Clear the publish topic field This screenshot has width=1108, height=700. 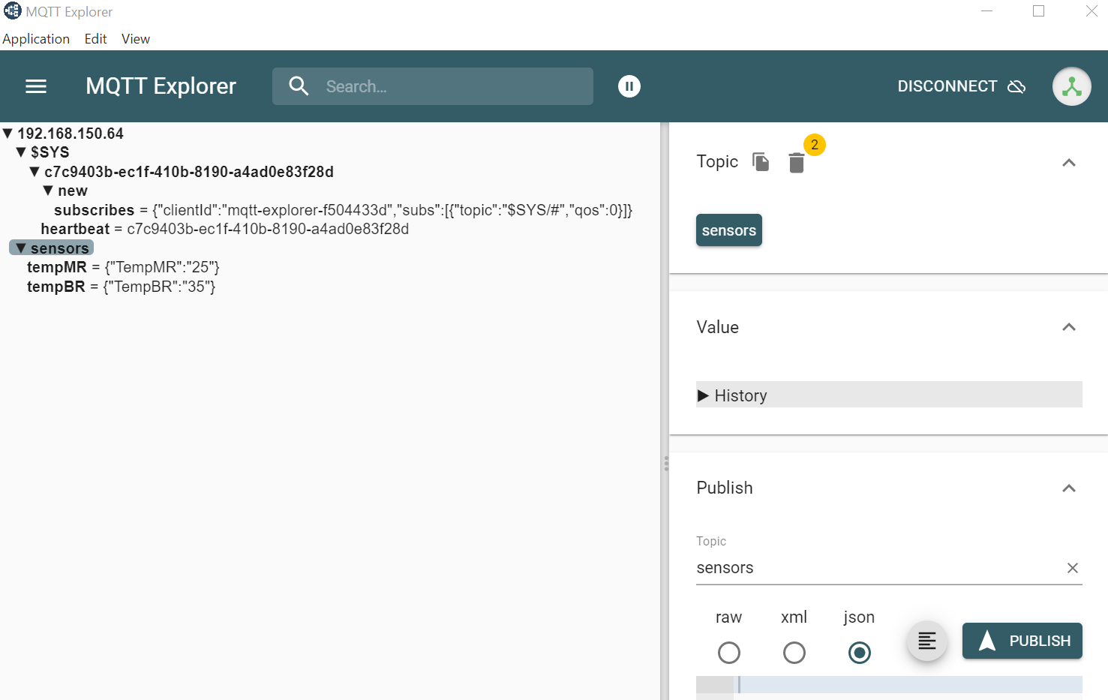(1073, 568)
